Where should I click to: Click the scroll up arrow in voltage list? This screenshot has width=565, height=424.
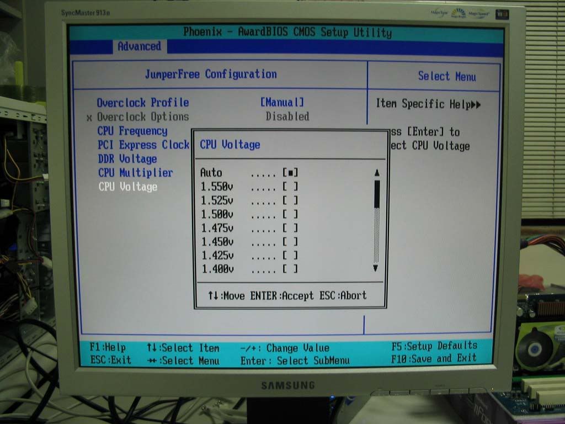(377, 173)
